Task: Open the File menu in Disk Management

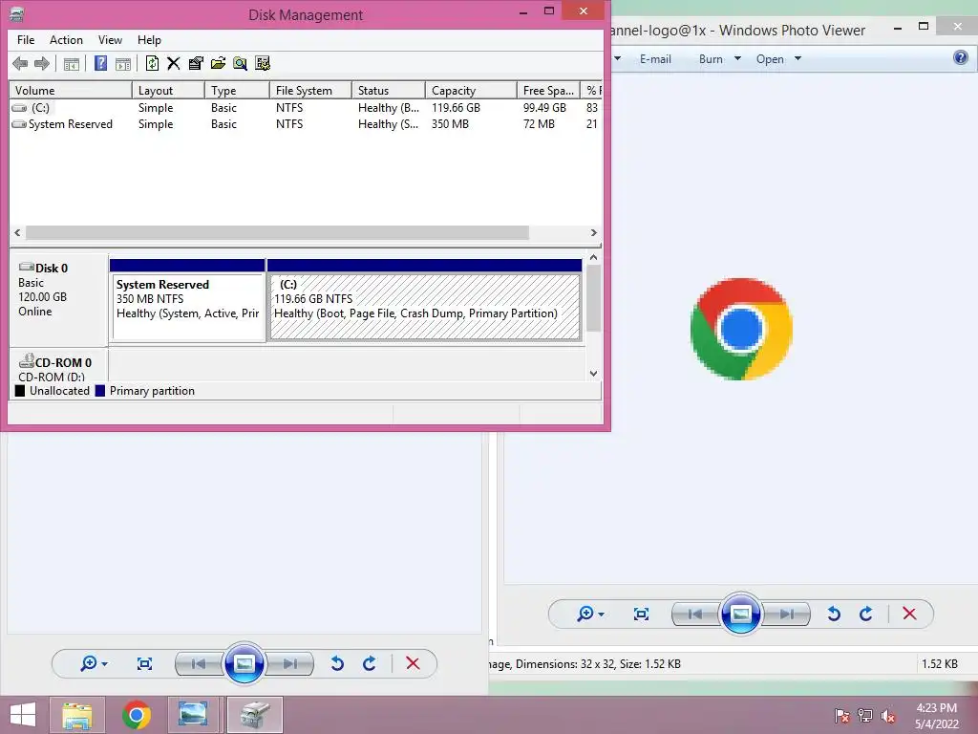Action: coord(26,40)
